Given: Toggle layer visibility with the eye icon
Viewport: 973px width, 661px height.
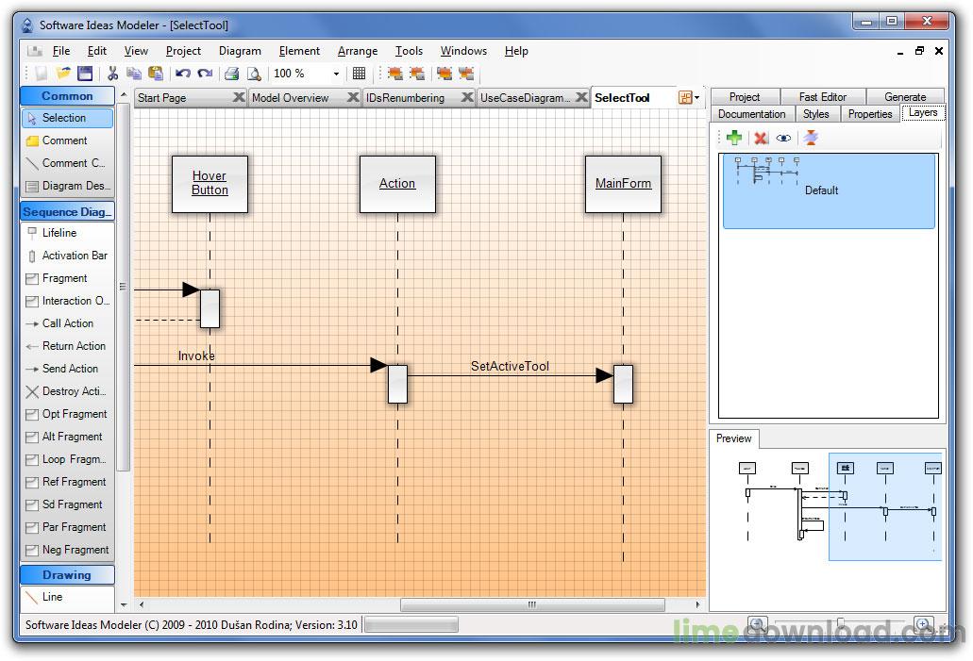Looking at the screenshot, I should (783, 138).
